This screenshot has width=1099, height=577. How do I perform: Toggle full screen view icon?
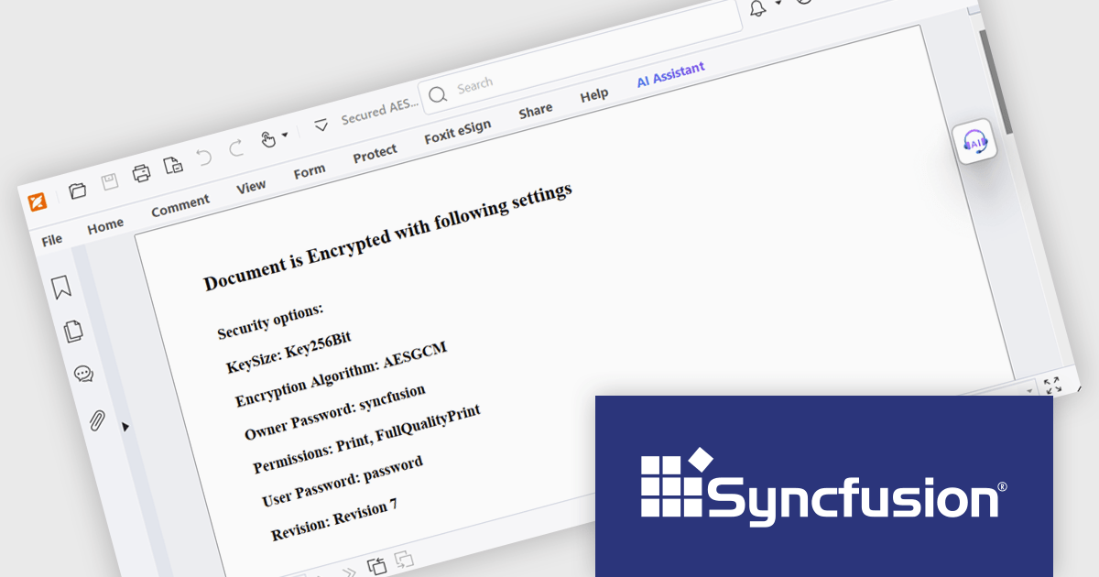coord(1053,386)
